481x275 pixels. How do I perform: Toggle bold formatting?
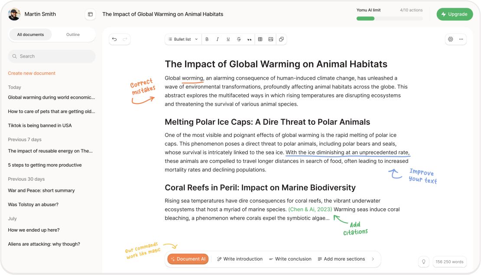point(207,39)
